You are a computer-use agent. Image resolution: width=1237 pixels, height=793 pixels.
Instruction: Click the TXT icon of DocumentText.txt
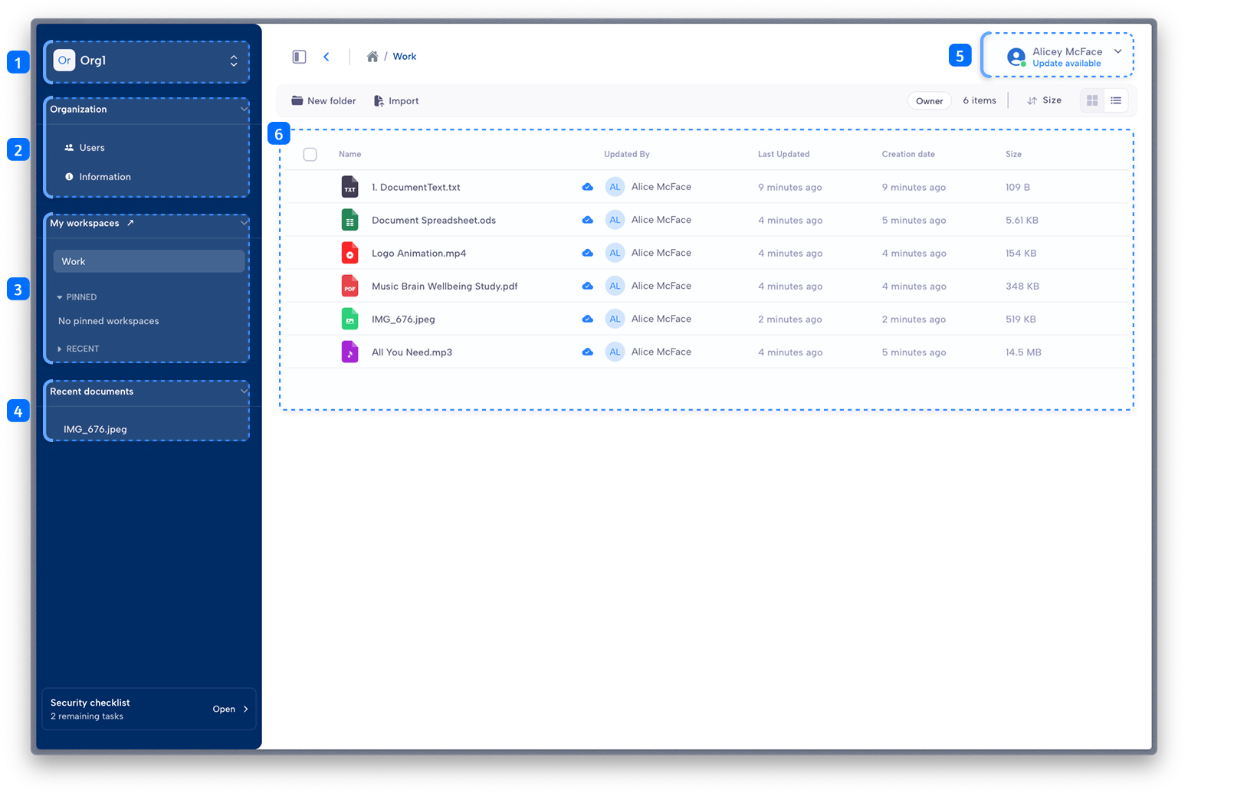(349, 187)
